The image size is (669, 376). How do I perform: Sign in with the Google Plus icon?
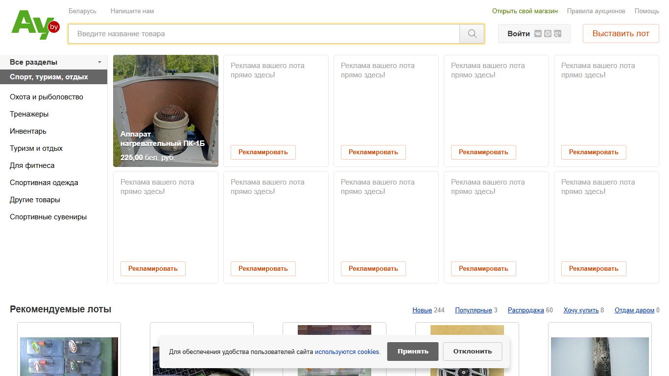point(557,34)
